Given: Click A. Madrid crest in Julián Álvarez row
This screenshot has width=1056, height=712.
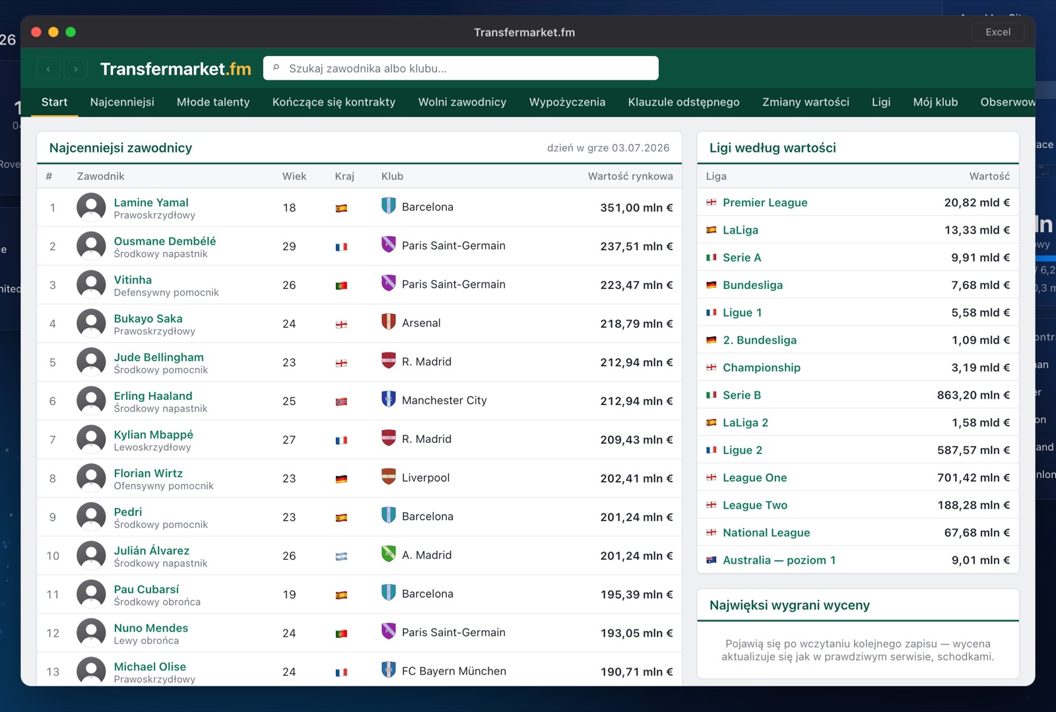Looking at the screenshot, I should pyautogui.click(x=389, y=554).
